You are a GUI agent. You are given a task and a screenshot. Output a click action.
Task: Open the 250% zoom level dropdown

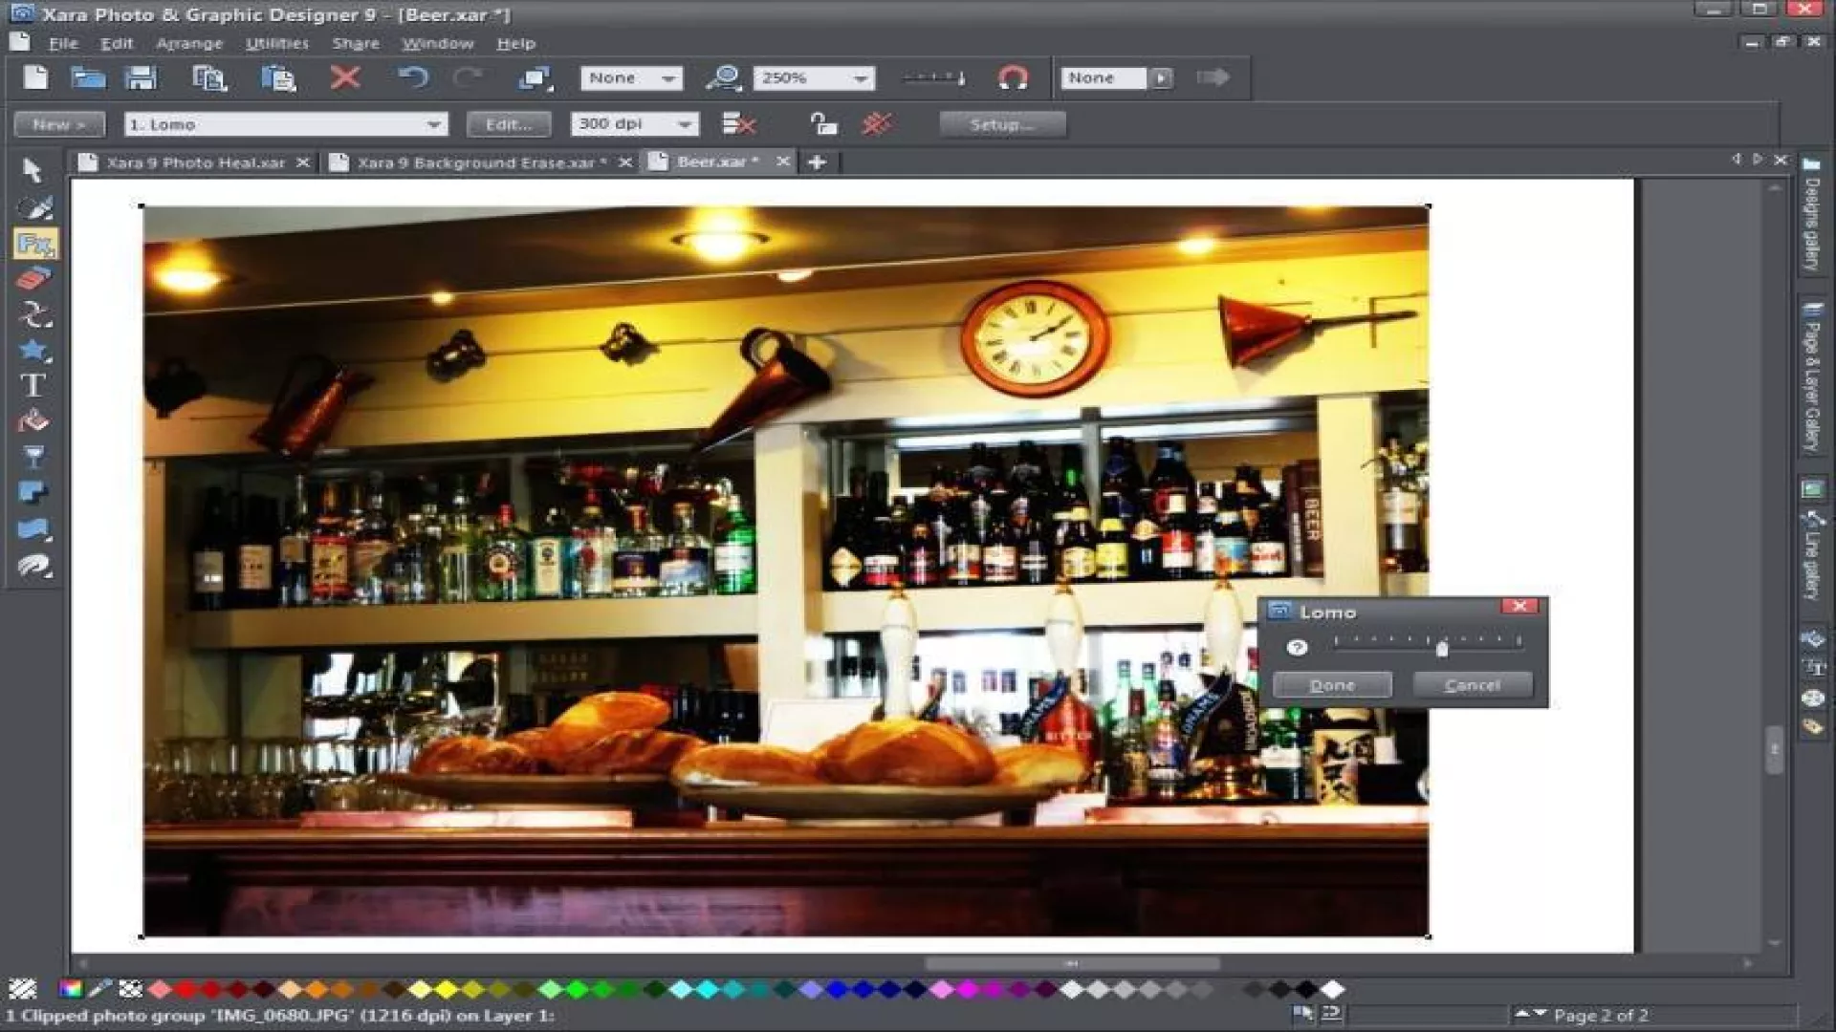[861, 78]
